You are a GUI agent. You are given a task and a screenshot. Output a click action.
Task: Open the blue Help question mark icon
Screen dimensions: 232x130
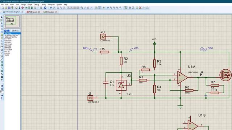point(45,8)
